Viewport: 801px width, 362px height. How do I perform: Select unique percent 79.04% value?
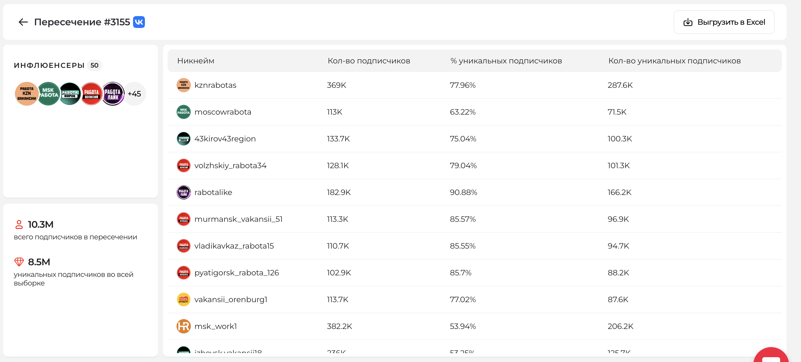(463, 166)
